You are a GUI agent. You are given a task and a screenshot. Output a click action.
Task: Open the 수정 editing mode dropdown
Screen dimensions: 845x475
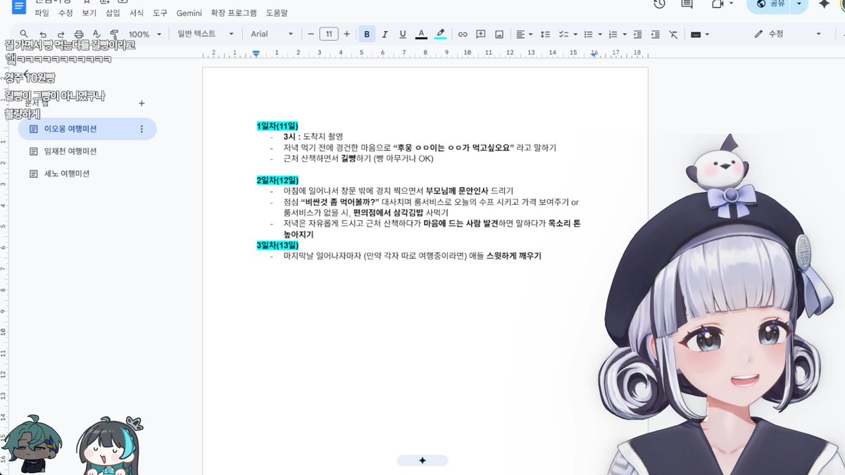pyautogui.click(x=787, y=34)
